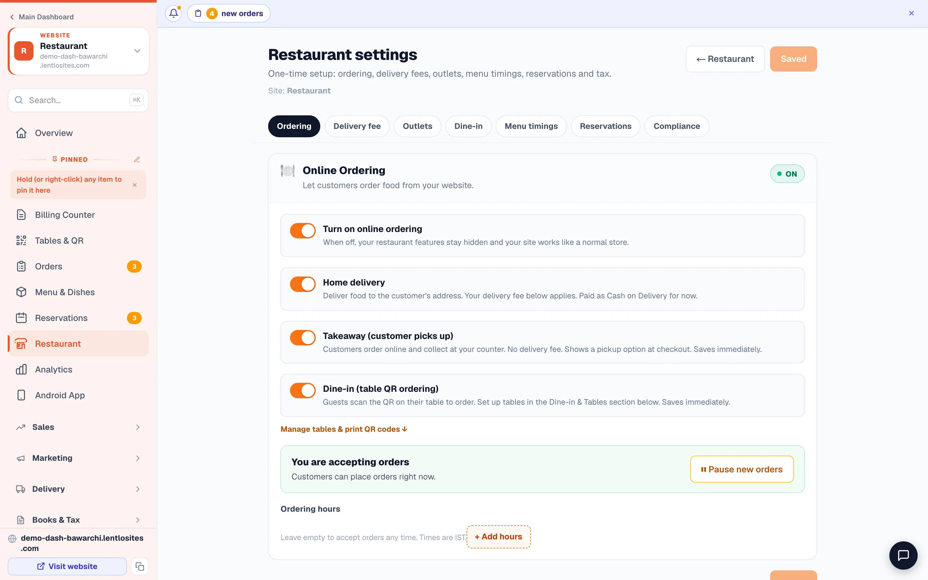Expand the Books & Tax section
Image resolution: width=928 pixels, height=580 pixels.
(78, 520)
